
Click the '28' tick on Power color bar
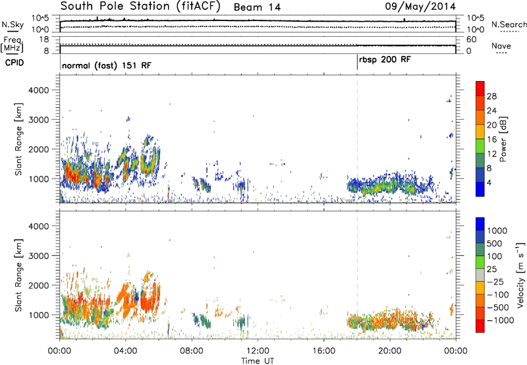(x=491, y=96)
